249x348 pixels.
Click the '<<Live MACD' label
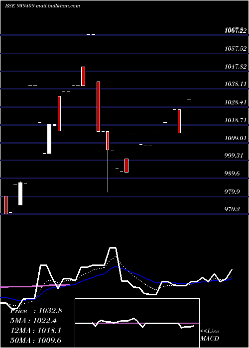coord(210,335)
